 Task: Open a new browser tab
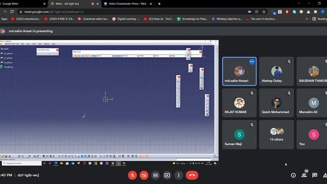pyautogui.click(x=159, y=4)
